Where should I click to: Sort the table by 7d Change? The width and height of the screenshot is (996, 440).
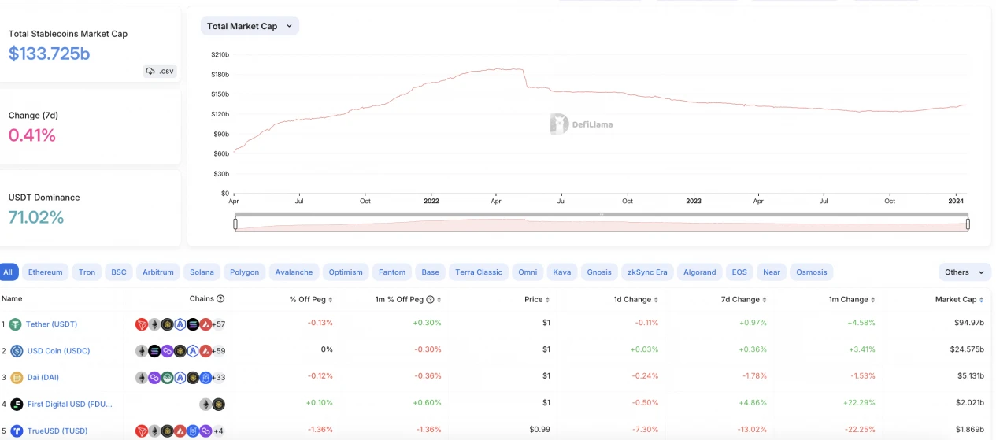pos(742,300)
